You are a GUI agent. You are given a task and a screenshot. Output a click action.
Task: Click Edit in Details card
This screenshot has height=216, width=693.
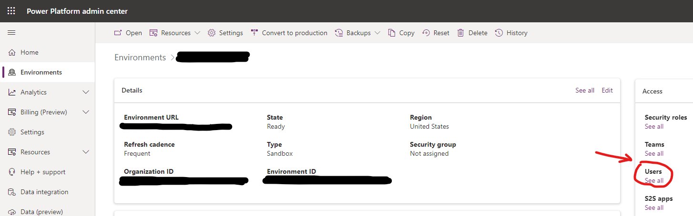pyautogui.click(x=607, y=90)
